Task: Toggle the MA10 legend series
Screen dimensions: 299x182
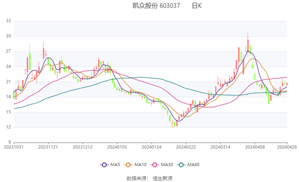Action: [x=135, y=164]
